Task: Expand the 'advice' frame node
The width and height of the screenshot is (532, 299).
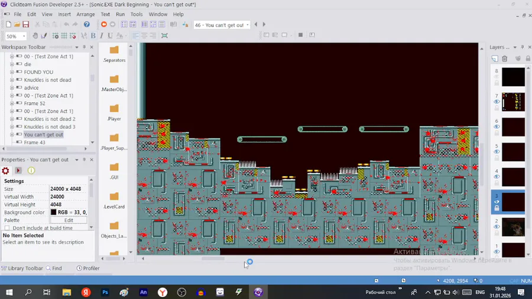Action: (12, 87)
